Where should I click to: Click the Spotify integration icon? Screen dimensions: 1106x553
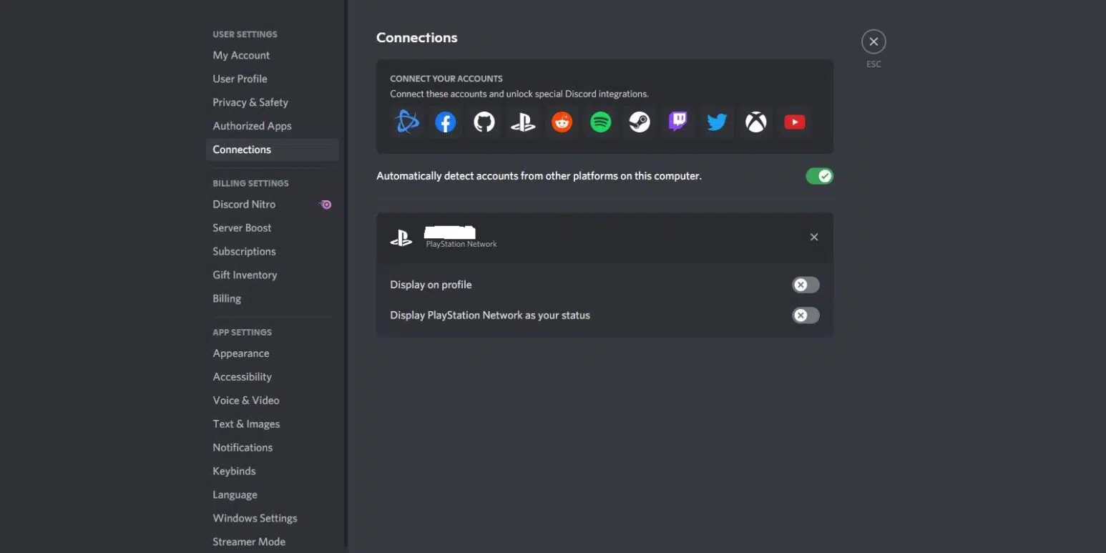[x=601, y=122]
